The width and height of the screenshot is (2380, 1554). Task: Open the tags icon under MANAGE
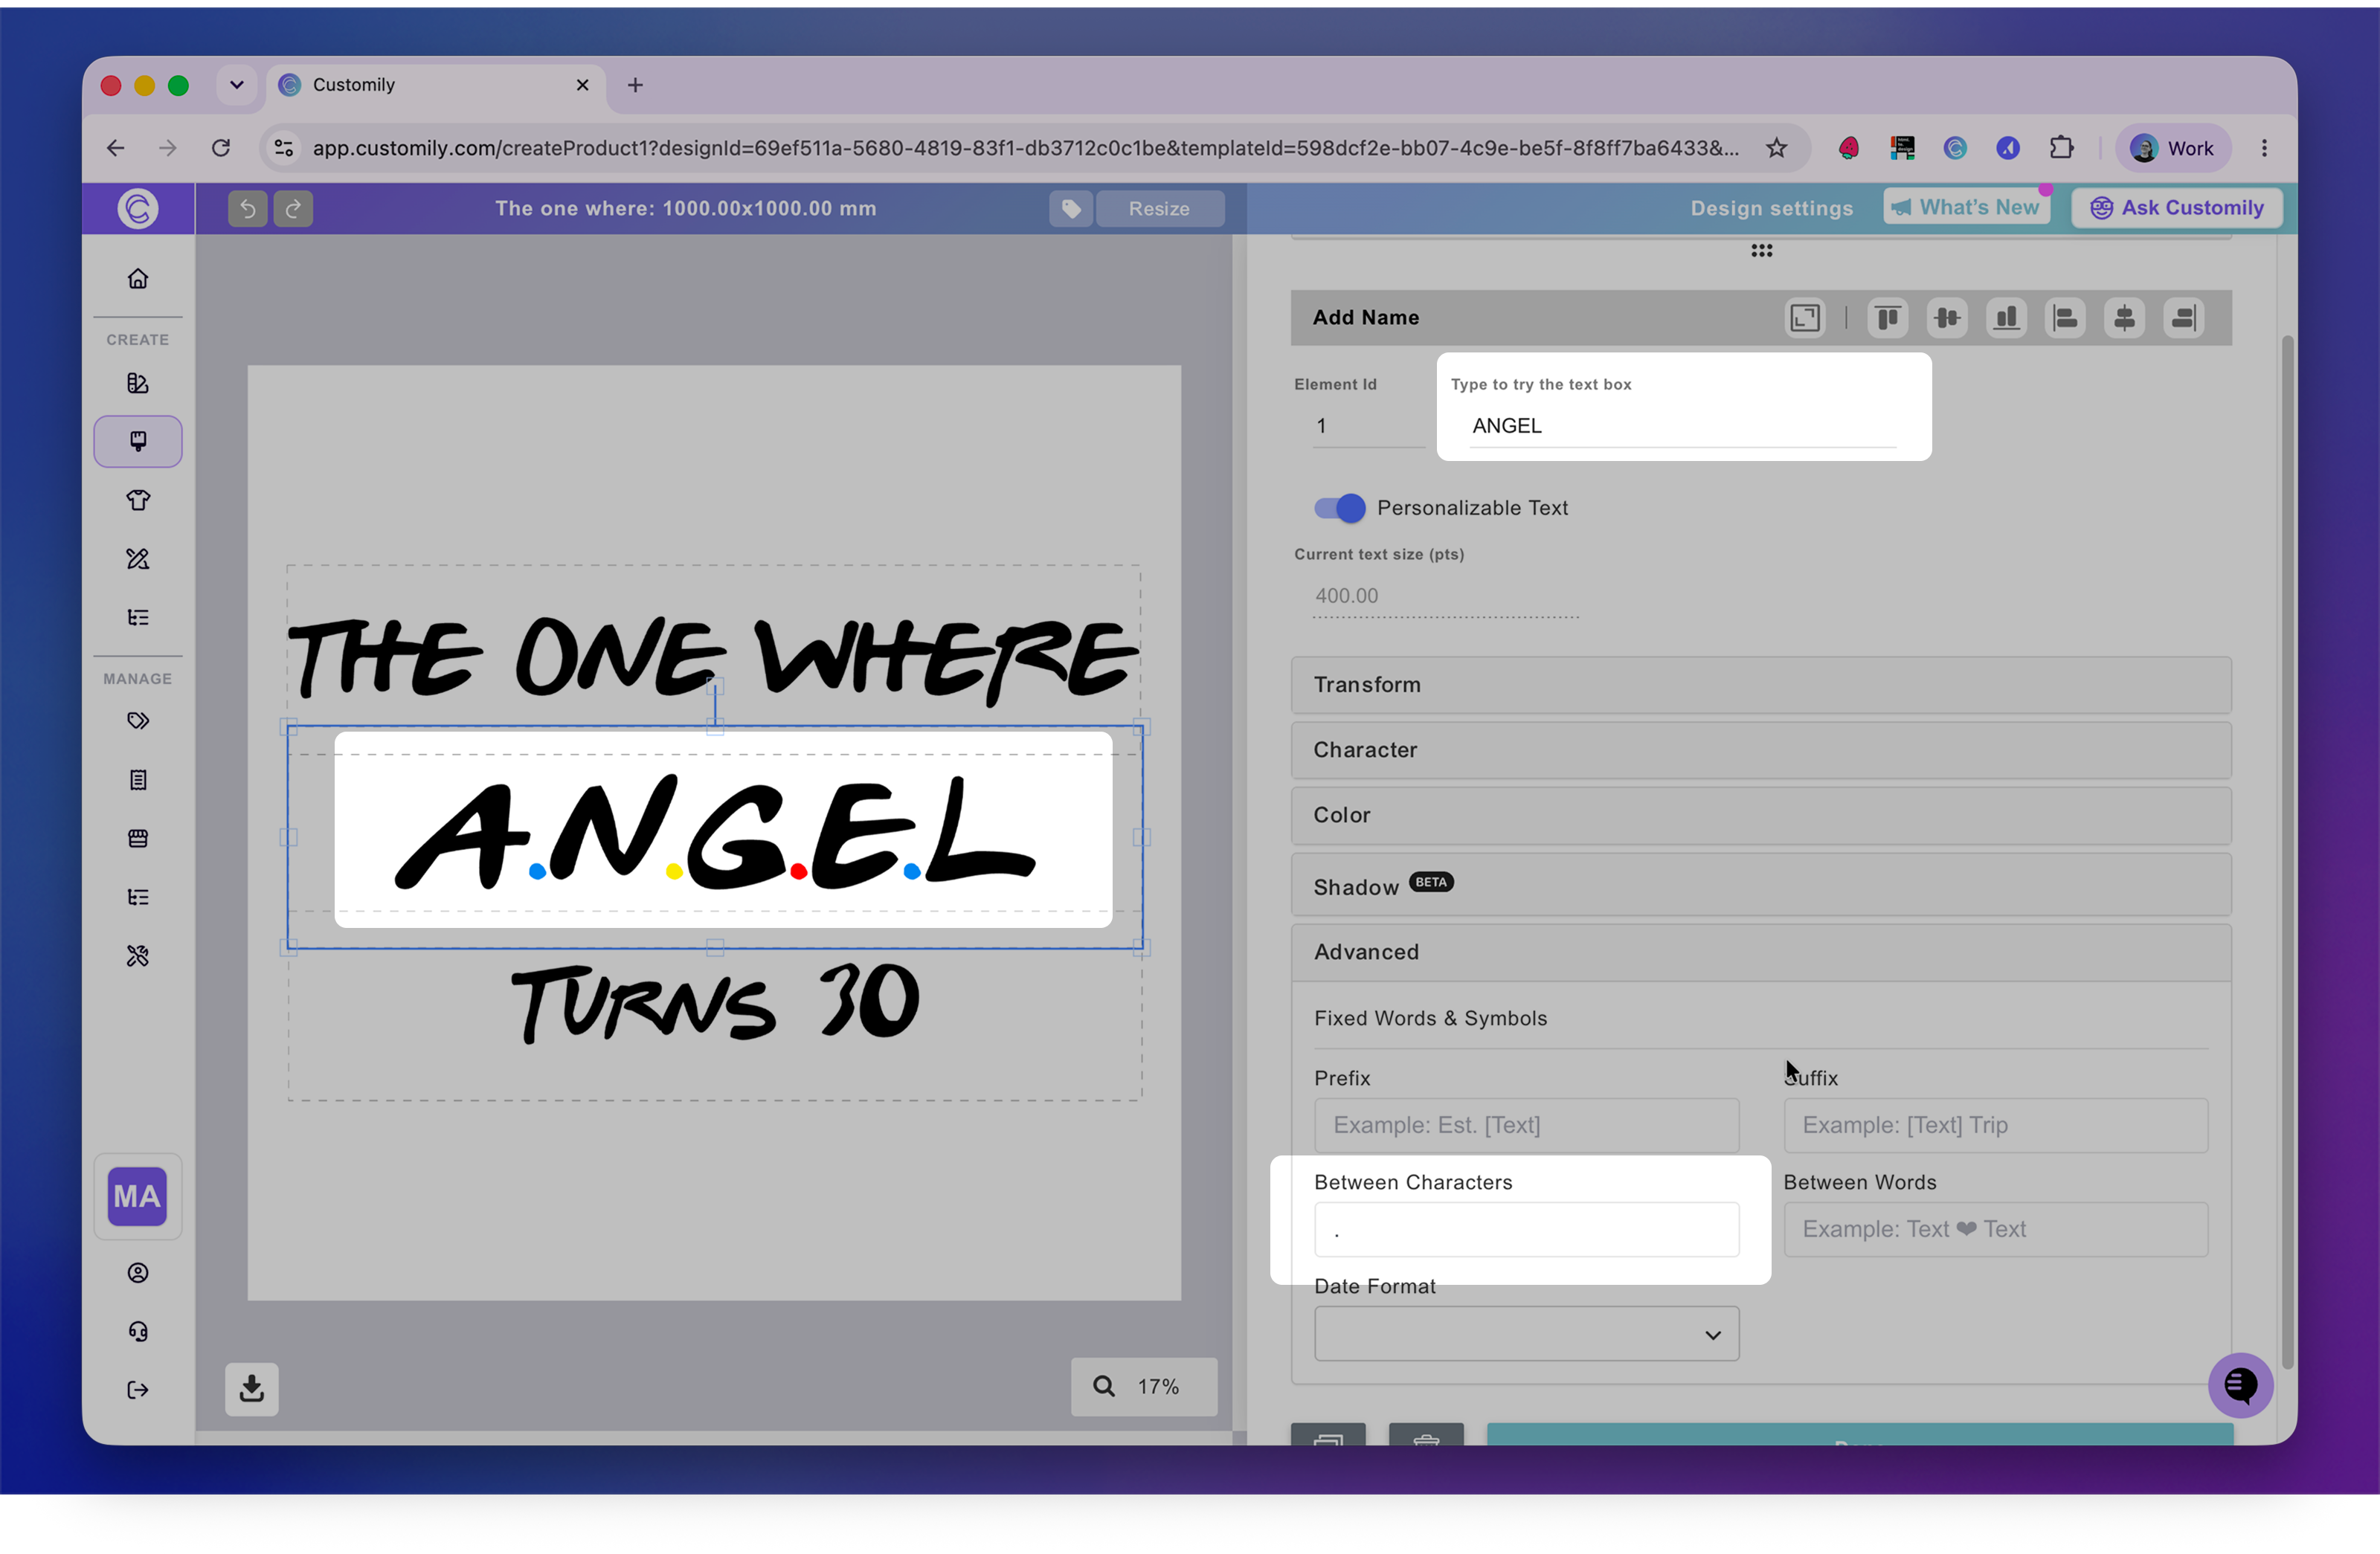pyautogui.click(x=138, y=721)
